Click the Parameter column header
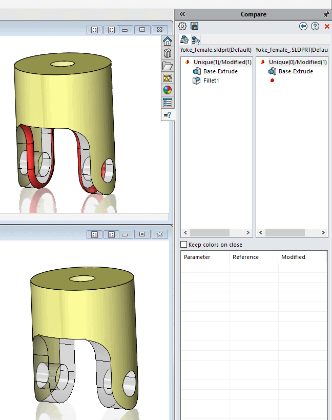 click(x=197, y=257)
